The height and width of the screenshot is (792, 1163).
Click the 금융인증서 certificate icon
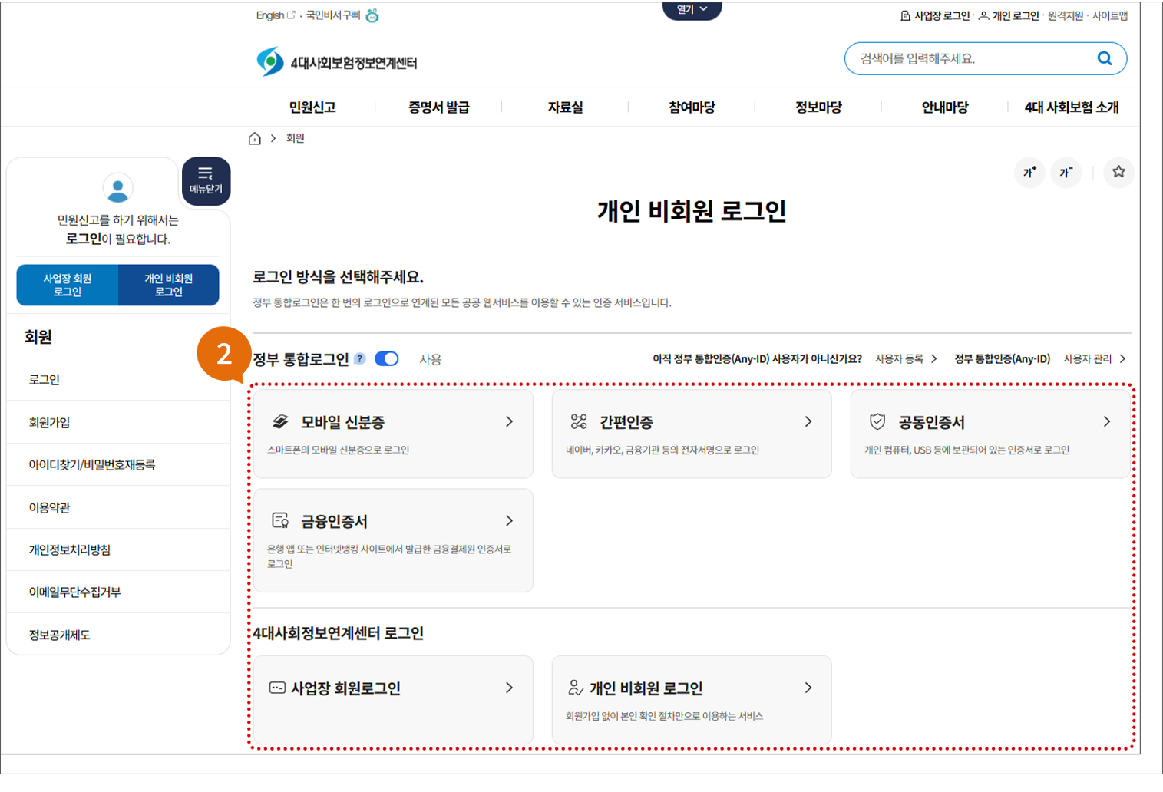280,520
